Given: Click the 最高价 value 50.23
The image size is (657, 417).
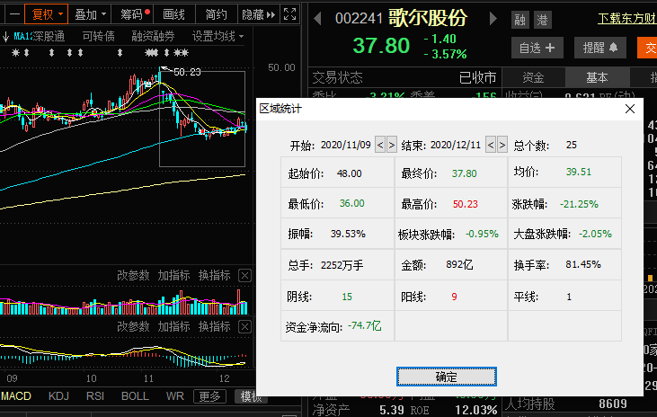Looking at the screenshot, I should [x=465, y=204].
